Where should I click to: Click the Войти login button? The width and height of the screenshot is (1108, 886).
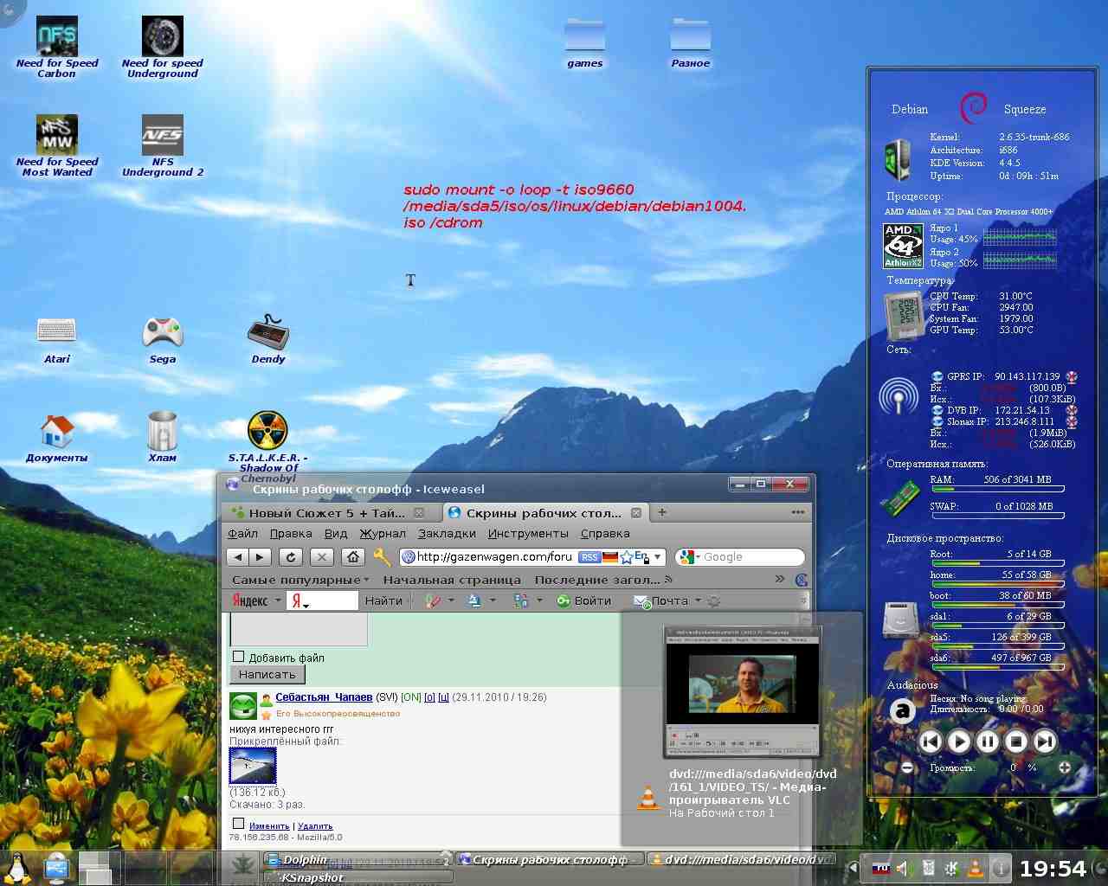coord(584,600)
